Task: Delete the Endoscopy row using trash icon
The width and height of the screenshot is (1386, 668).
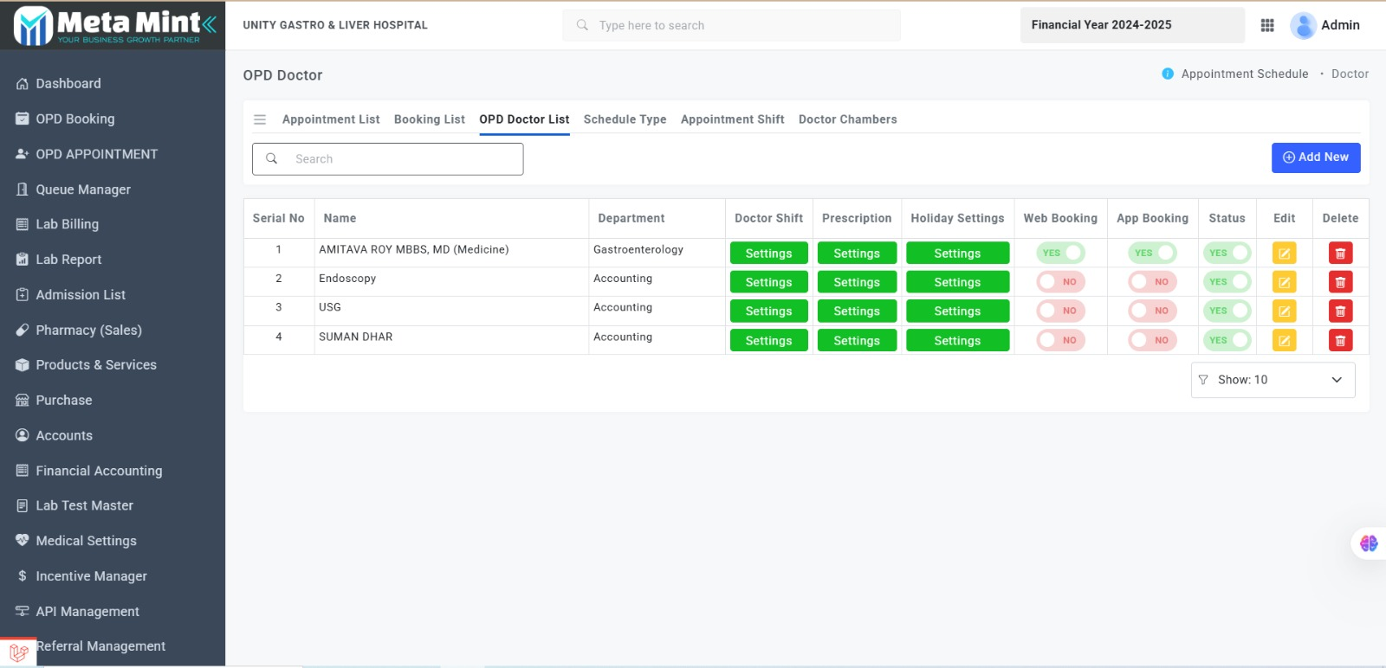Action: pos(1340,282)
